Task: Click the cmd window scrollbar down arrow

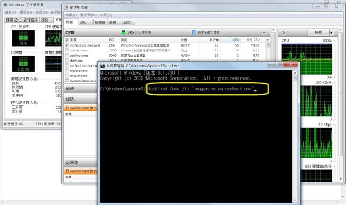Action: click(x=295, y=200)
